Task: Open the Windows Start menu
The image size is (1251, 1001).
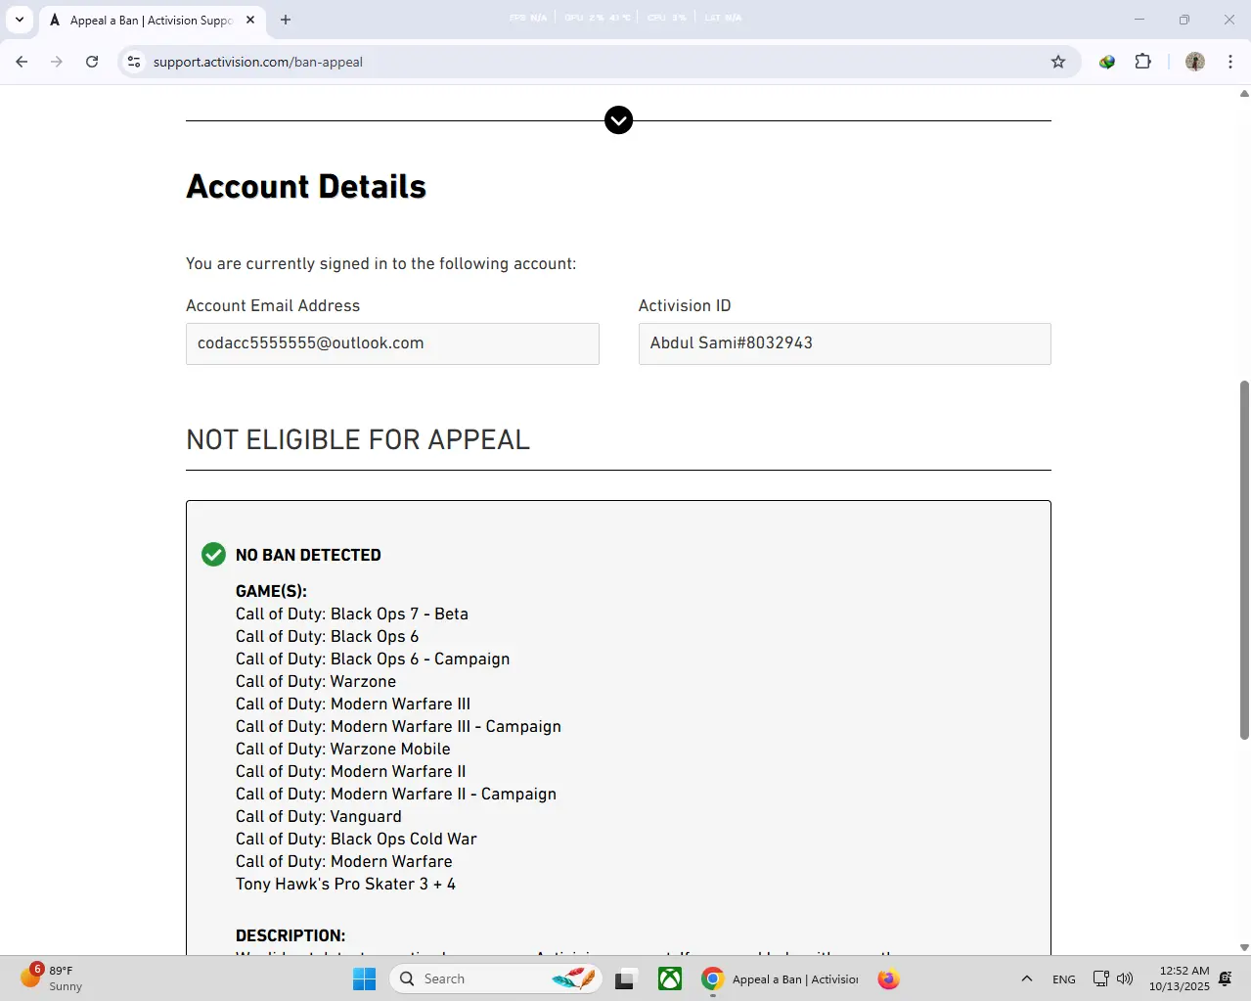Action: (x=364, y=978)
